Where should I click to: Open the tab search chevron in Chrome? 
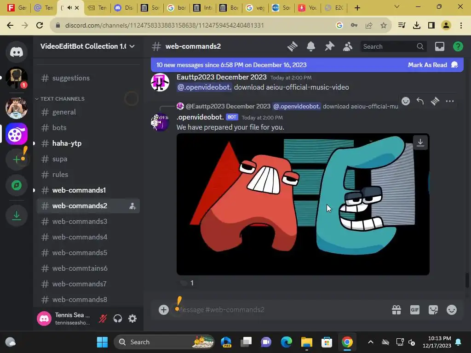click(397, 6)
